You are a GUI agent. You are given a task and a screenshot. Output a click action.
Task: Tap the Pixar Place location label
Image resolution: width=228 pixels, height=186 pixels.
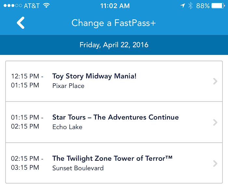click(x=68, y=86)
